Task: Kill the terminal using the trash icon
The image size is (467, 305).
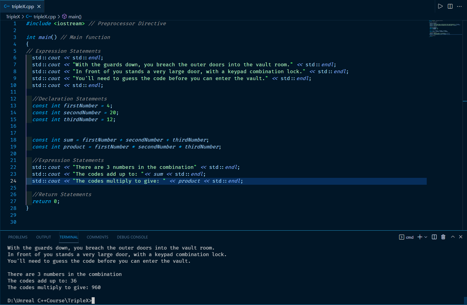Action: tap(443, 237)
